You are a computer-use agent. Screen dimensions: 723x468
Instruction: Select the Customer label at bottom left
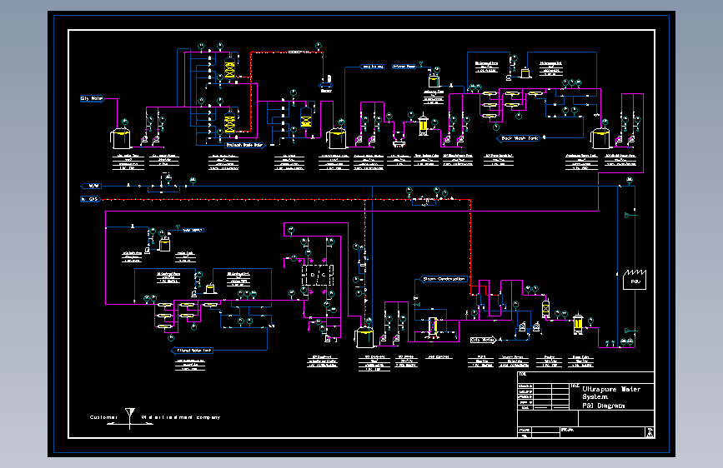point(103,417)
